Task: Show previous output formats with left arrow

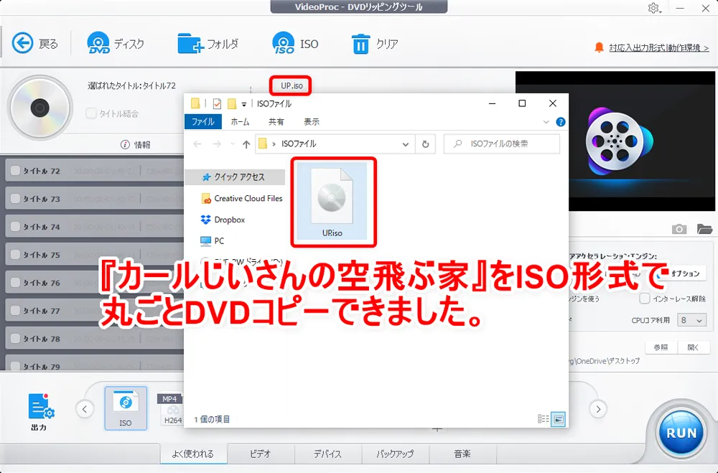Action: point(85,409)
